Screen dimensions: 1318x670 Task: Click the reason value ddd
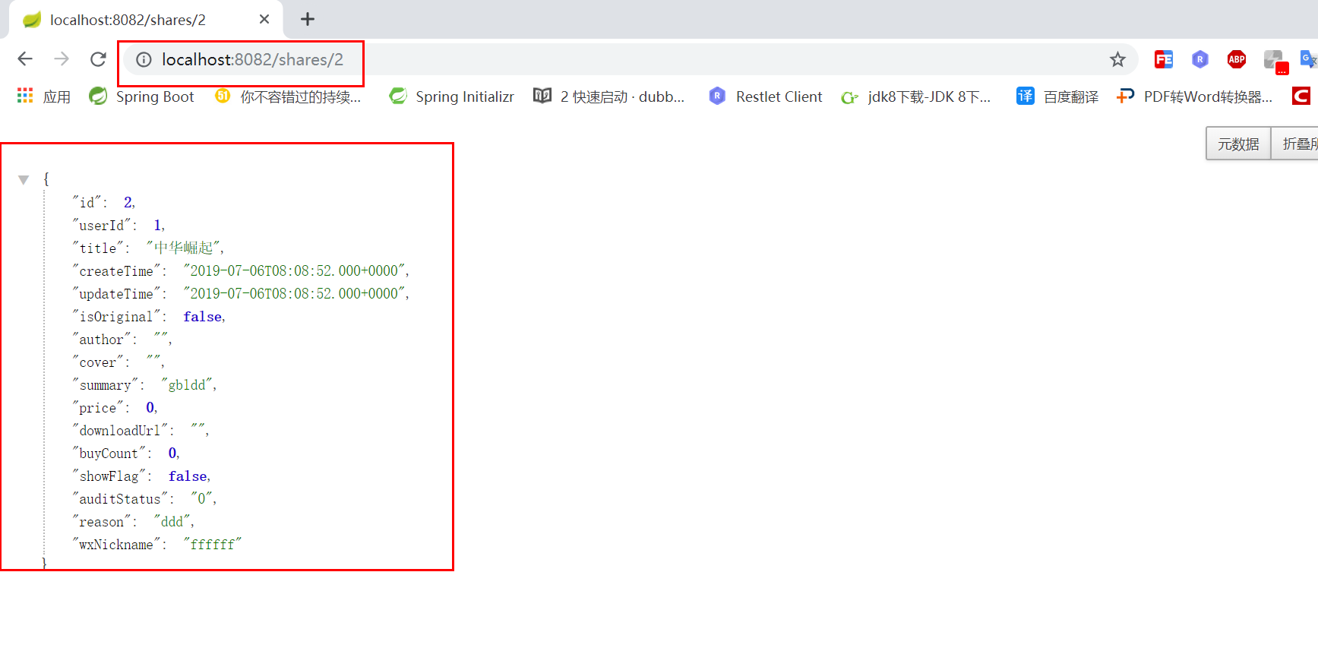tap(172, 521)
